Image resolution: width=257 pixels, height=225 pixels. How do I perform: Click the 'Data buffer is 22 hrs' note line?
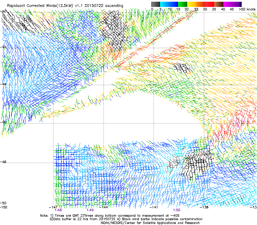[126, 219]
